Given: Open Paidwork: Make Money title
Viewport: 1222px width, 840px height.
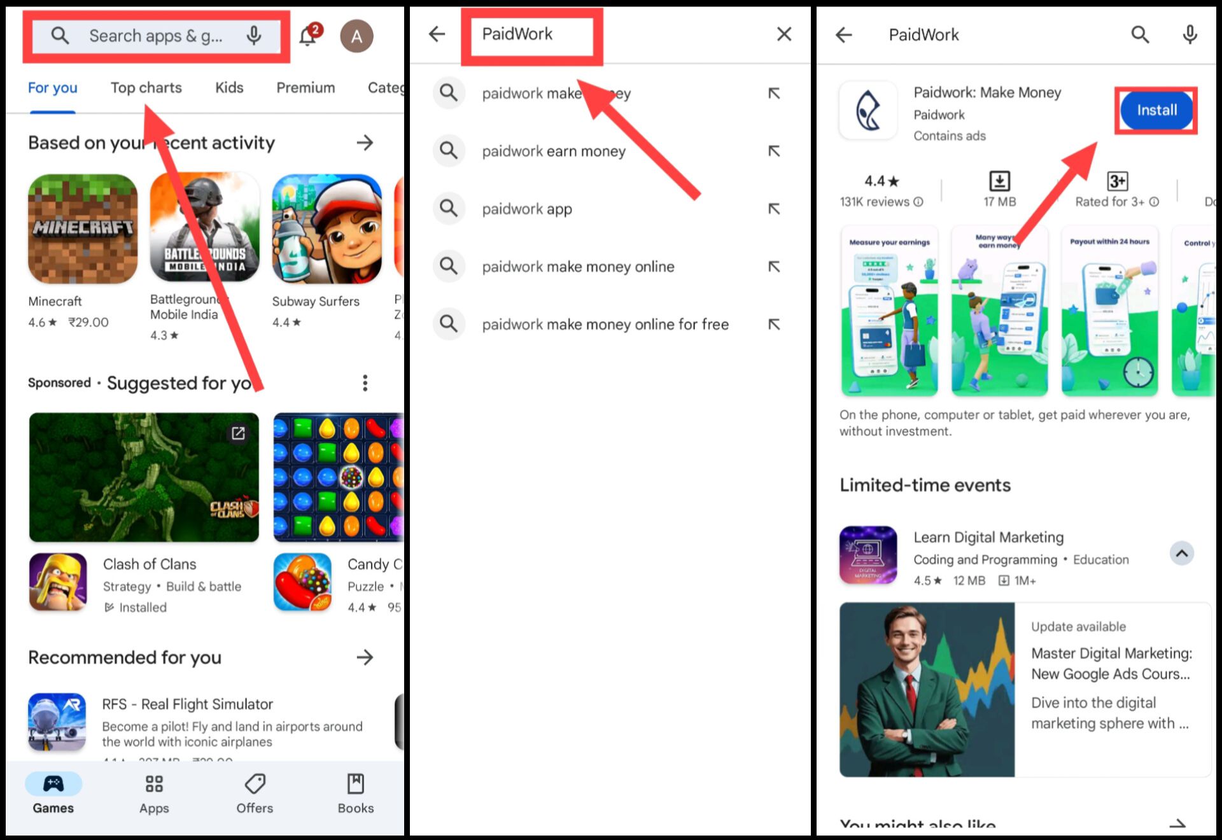Looking at the screenshot, I should (987, 93).
